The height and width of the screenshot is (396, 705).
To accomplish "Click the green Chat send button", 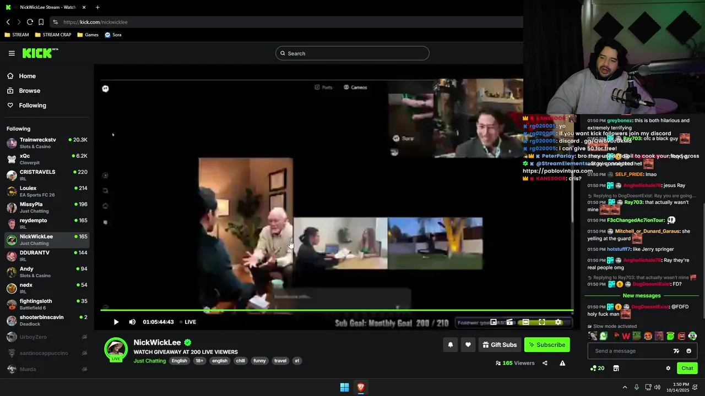I will (687, 369).
